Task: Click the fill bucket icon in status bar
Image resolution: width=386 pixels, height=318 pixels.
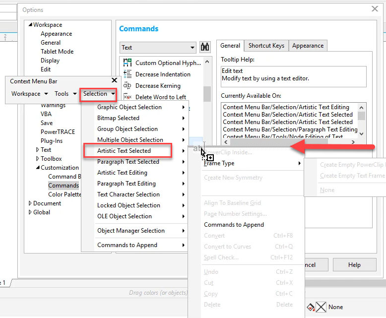Action: coord(311,307)
